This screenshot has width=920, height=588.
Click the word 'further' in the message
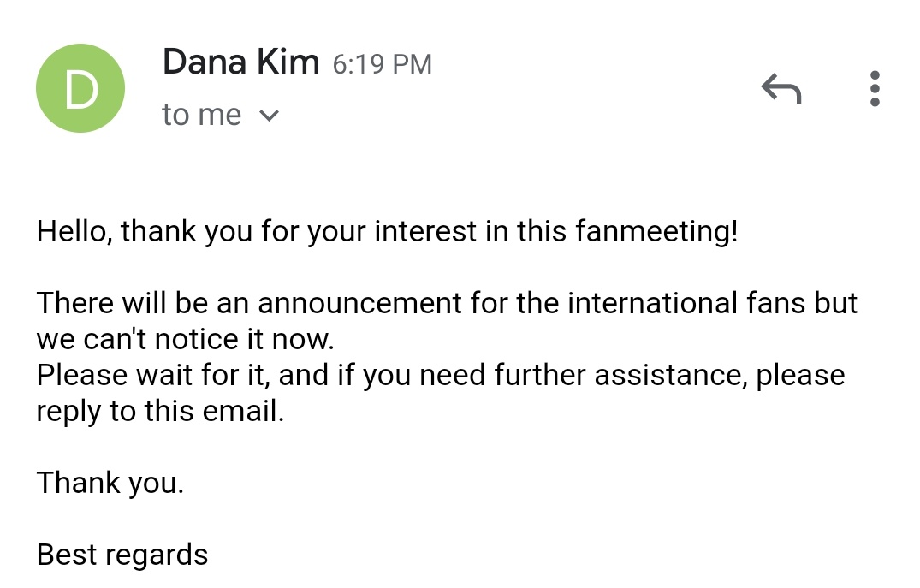[x=540, y=375]
